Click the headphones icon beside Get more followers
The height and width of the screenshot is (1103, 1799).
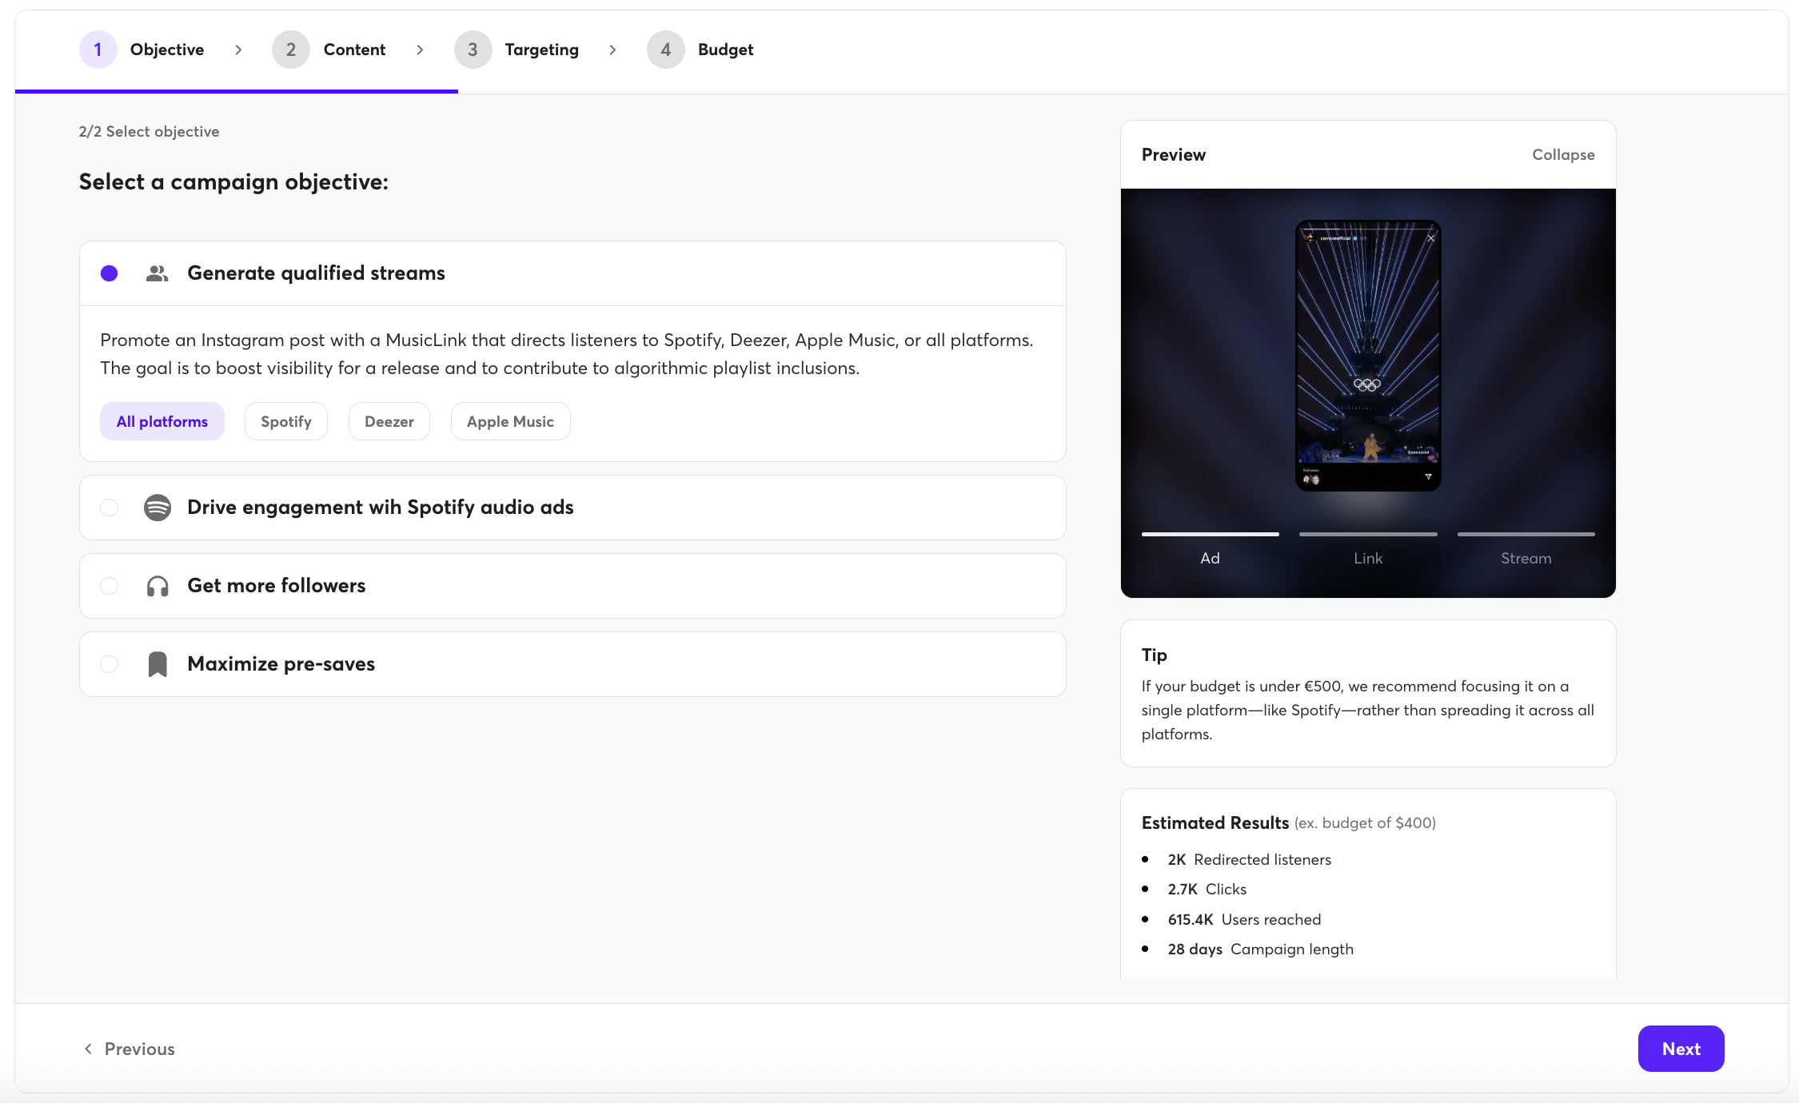point(158,586)
